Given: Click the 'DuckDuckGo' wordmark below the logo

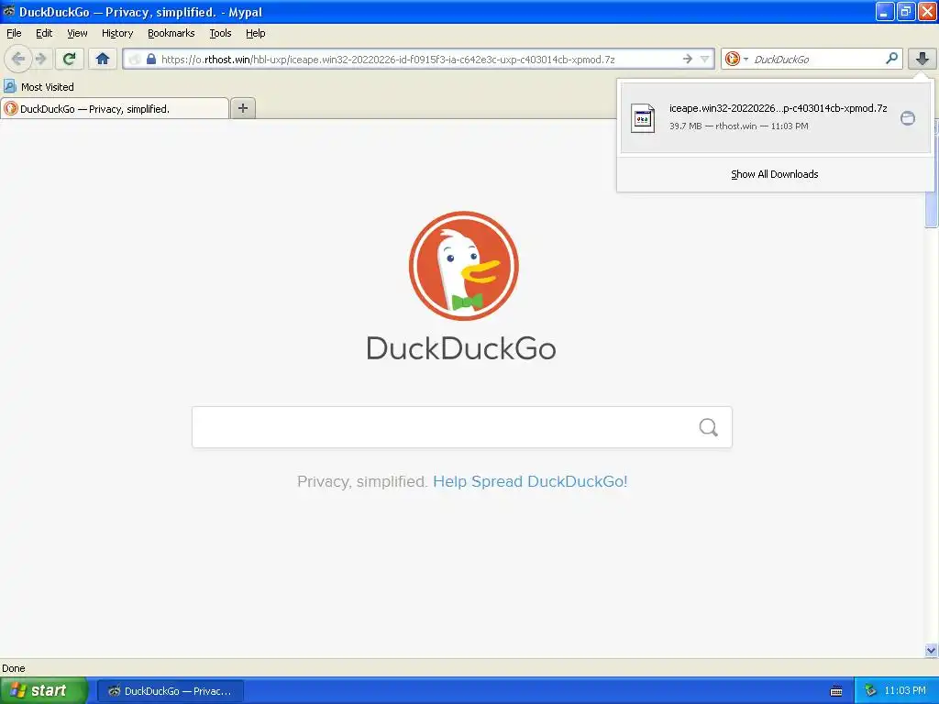Looking at the screenshot, I should coord(461,348).
